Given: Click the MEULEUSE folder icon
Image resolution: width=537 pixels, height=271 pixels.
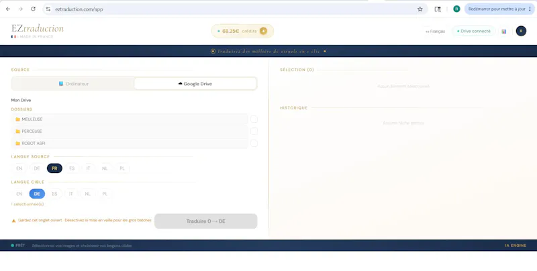Looking at the screenshot, I should coord(18,119).
